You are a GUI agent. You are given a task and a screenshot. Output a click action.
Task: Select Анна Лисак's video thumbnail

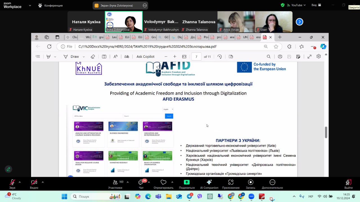[236, 22]
